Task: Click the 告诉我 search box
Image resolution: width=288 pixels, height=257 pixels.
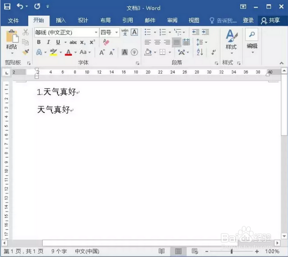Action: 223,20
